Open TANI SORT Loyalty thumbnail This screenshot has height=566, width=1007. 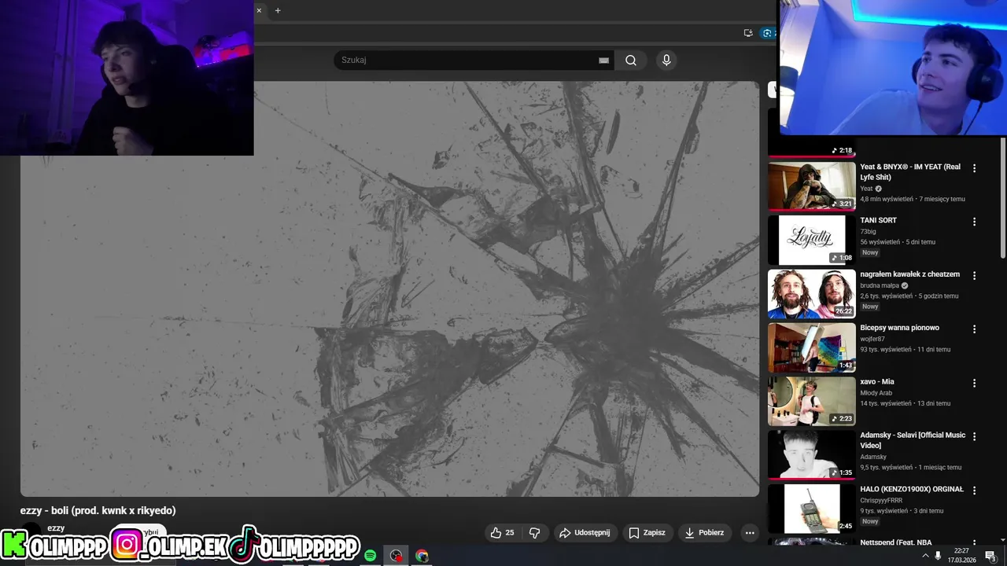click(x=812, y=240)
